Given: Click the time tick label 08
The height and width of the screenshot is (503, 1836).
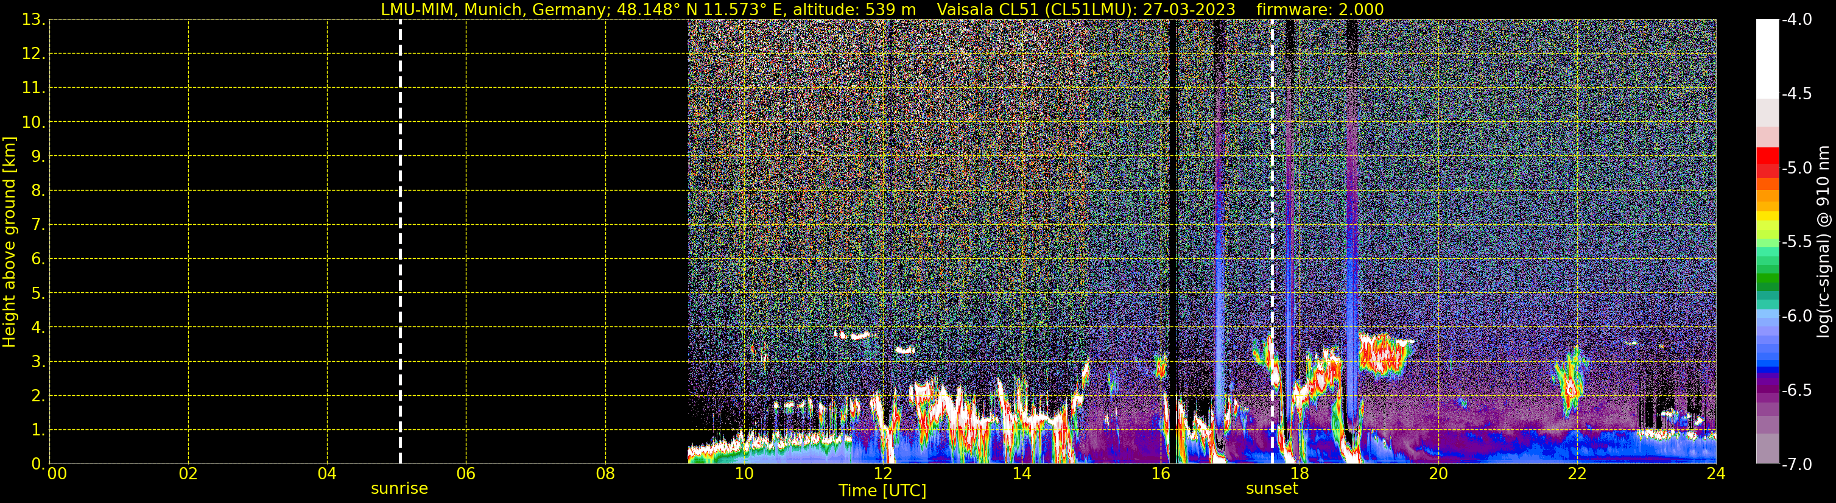Looking at the screenshot, I should click(x=605, y=474).
